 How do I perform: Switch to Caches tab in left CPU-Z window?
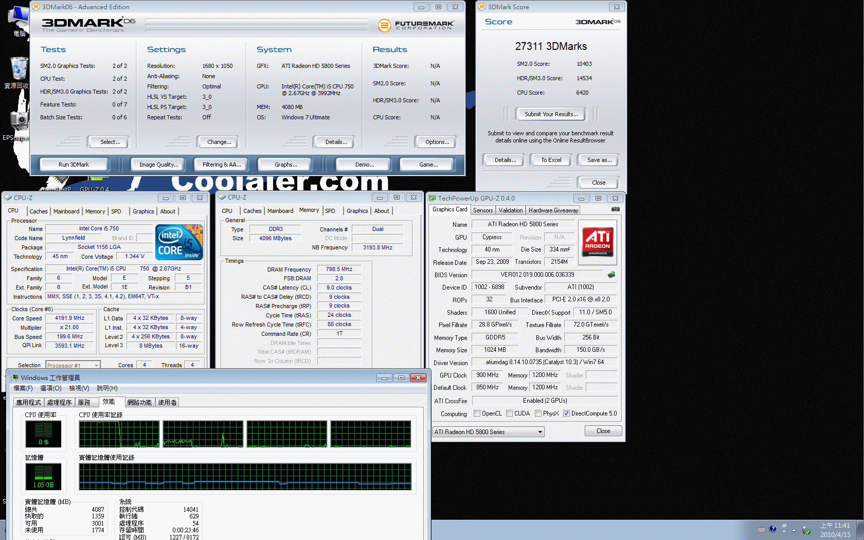pyautogui.click(x=39, y=211)
